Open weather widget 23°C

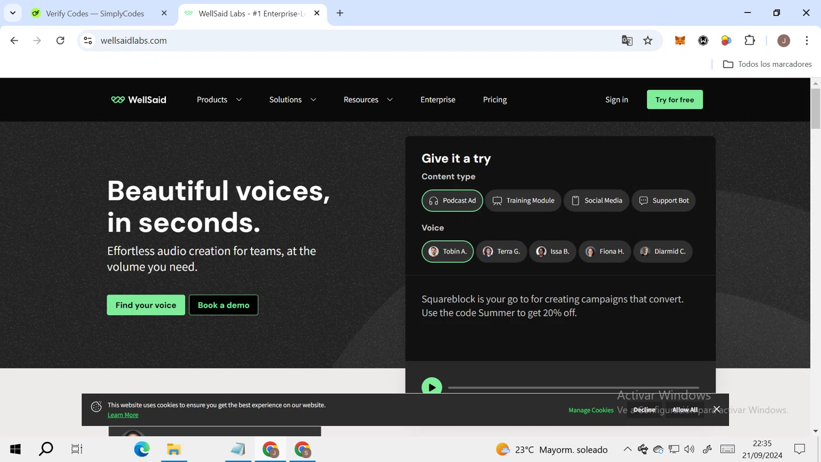[551, 449]
